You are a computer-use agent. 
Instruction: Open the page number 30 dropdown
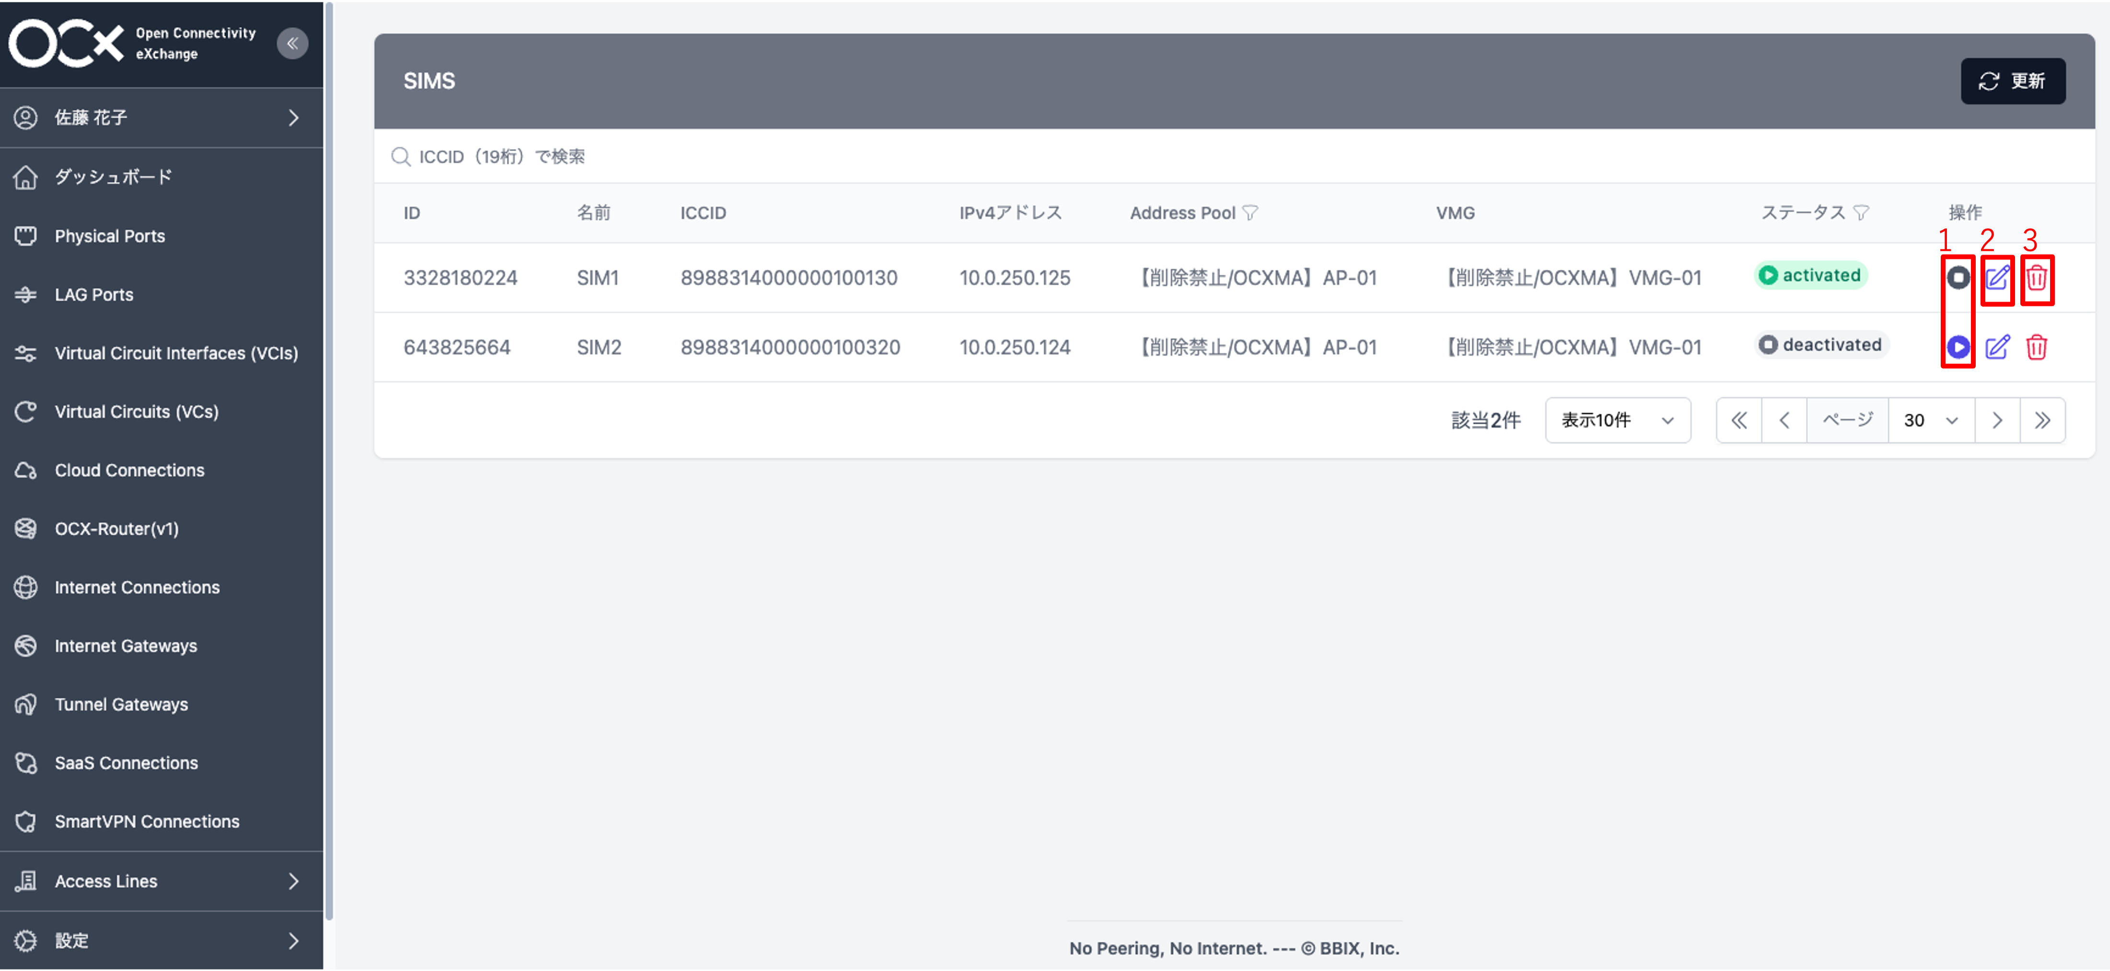tap(1931, 420)
